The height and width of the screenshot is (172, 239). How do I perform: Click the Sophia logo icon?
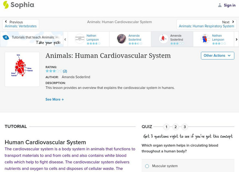[x=6, y=5]
